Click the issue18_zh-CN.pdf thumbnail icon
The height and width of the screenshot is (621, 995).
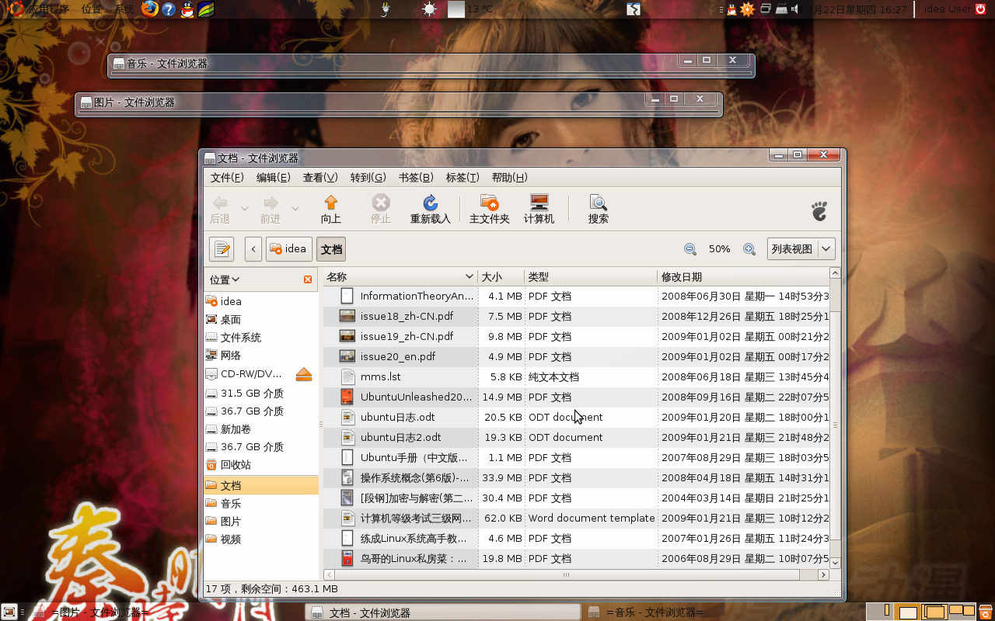pyautogui.click(x=347, y=316)
